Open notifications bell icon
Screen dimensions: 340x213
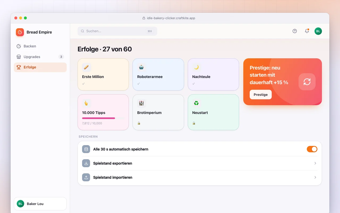307,31
